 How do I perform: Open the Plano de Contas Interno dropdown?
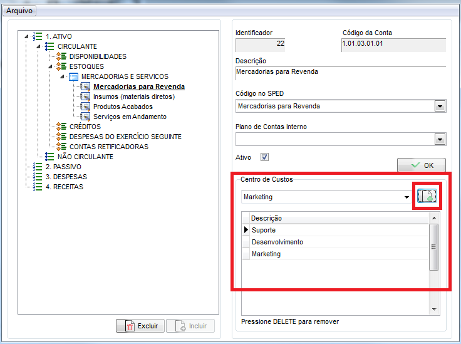440,140
